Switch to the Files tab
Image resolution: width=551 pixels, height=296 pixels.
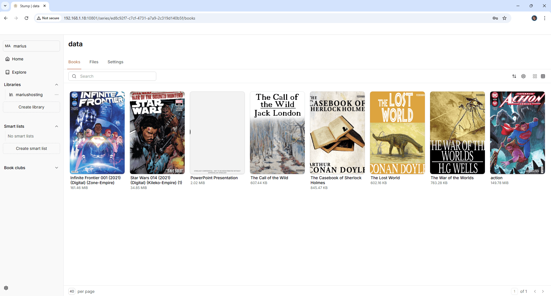click(94, 62)
